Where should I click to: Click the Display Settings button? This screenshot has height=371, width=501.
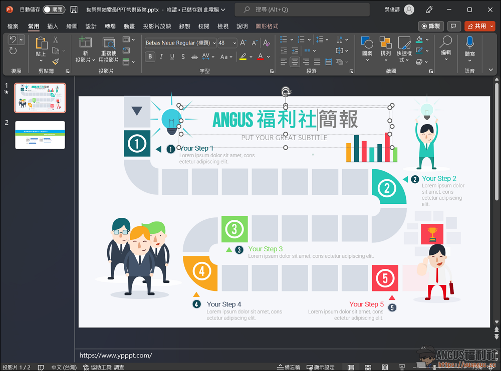tap(321, 367)
